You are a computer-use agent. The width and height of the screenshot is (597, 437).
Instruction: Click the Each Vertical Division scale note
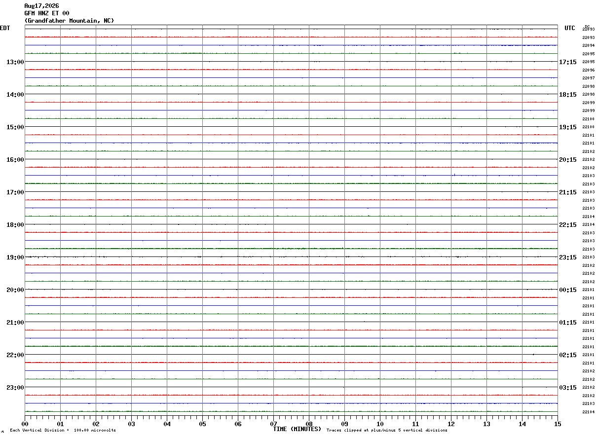click(x=63, y=431)
